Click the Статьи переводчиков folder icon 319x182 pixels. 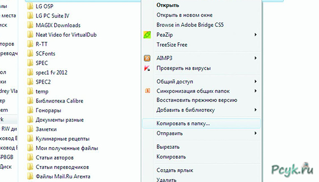(30, 167)
